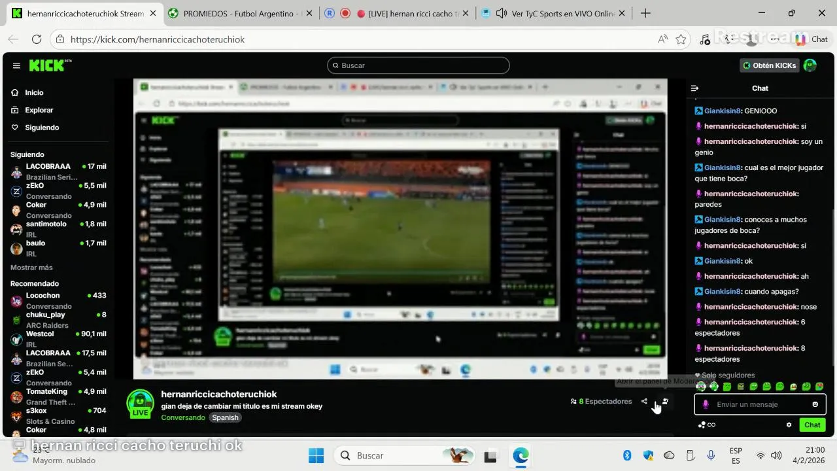
Task: Click the purple microphone badge in chat input
Action: (x=705, y=404)
